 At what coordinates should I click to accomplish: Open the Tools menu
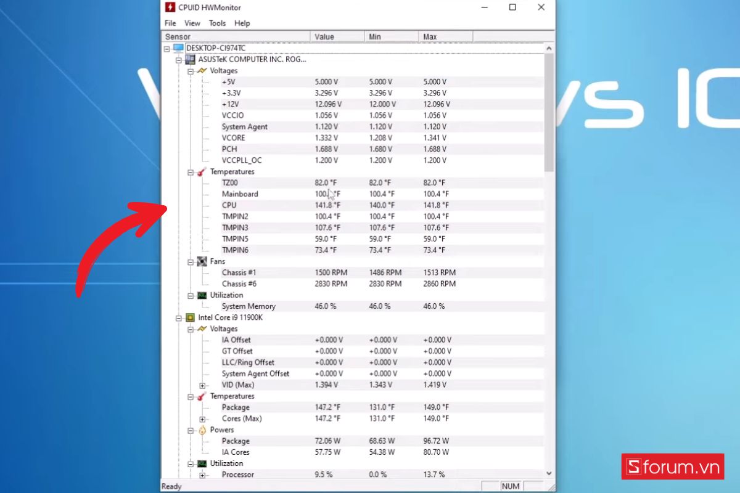point(217,23)
